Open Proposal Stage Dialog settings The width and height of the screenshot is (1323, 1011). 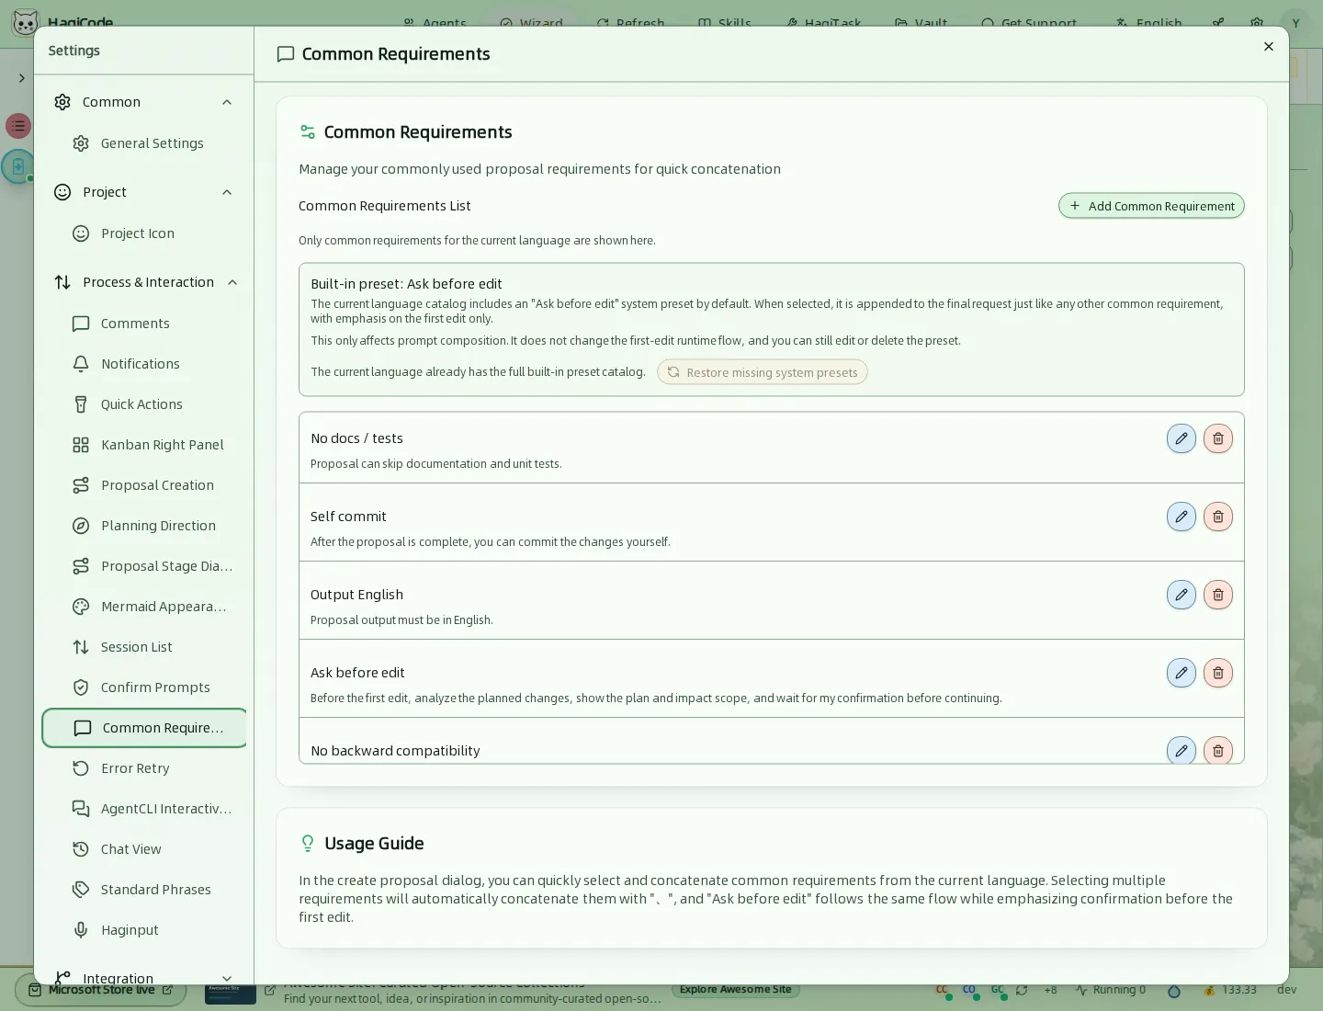point(144,566)
